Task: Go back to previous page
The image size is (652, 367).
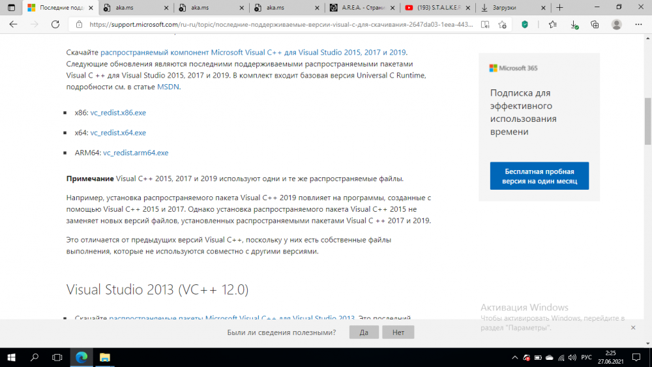Action: click(13, 25)
